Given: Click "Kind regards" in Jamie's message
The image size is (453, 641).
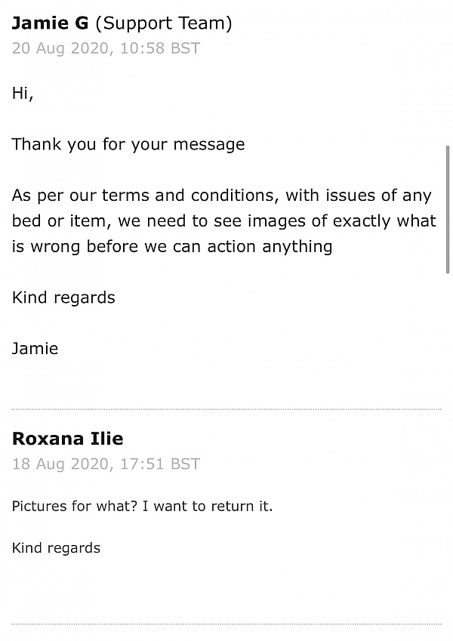Looking at the screenshot, I should point(63,297).
